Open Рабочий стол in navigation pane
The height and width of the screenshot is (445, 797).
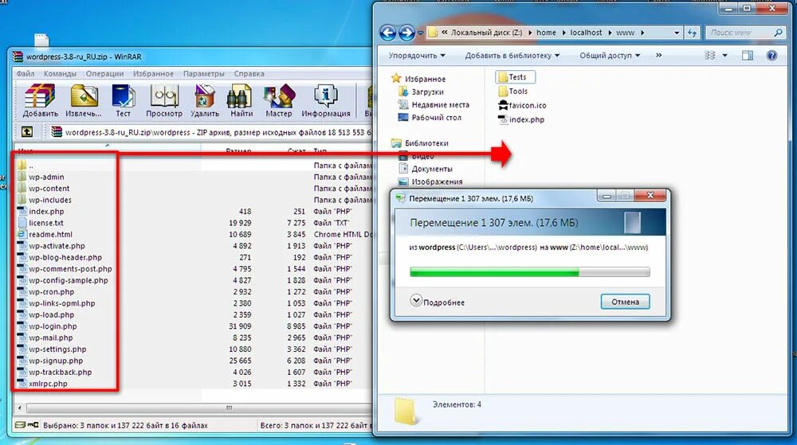point(430,117)
